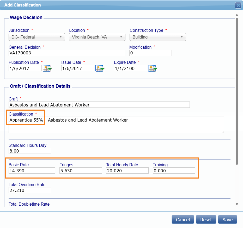This screenshot has width=243, height=228.
Task: Open the Jurisdiction dropdown
Action: (37, 37)
